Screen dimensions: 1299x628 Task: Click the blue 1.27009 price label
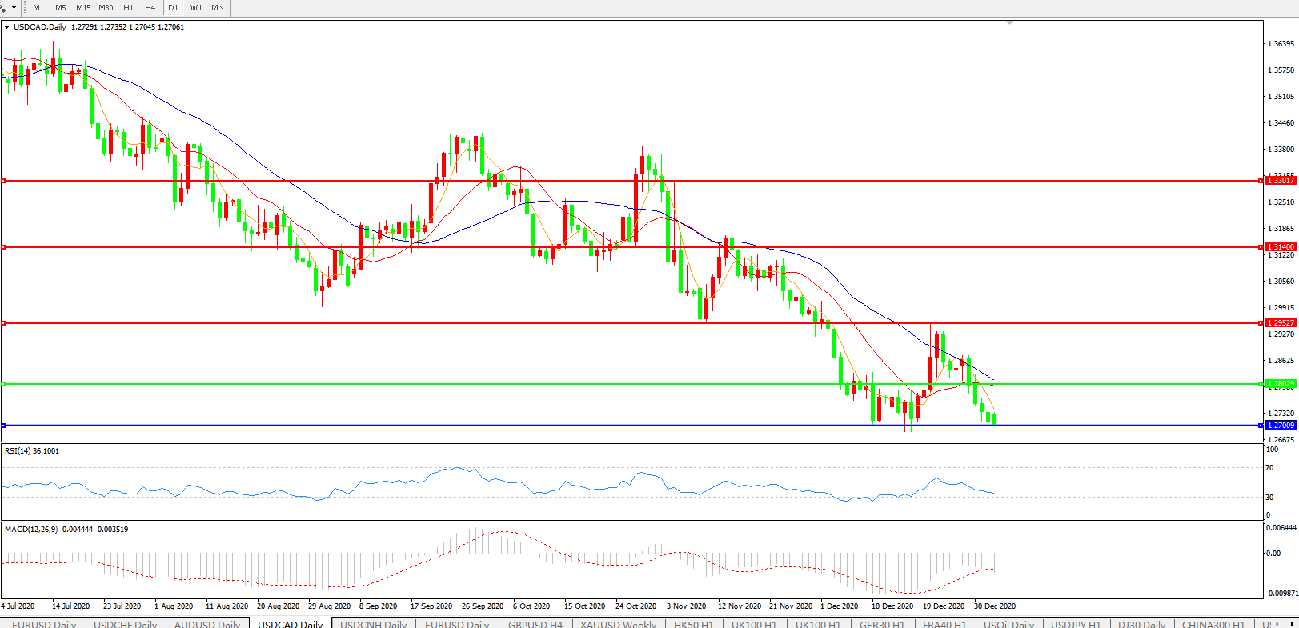[1280, 426]
